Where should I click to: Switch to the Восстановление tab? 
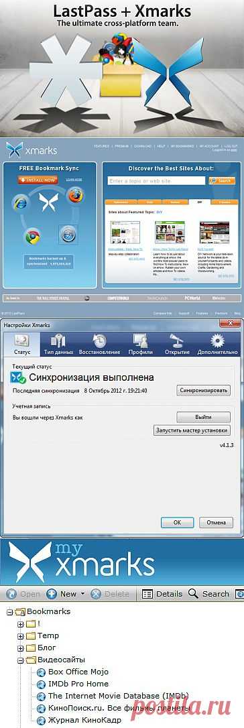coord(100,344)
